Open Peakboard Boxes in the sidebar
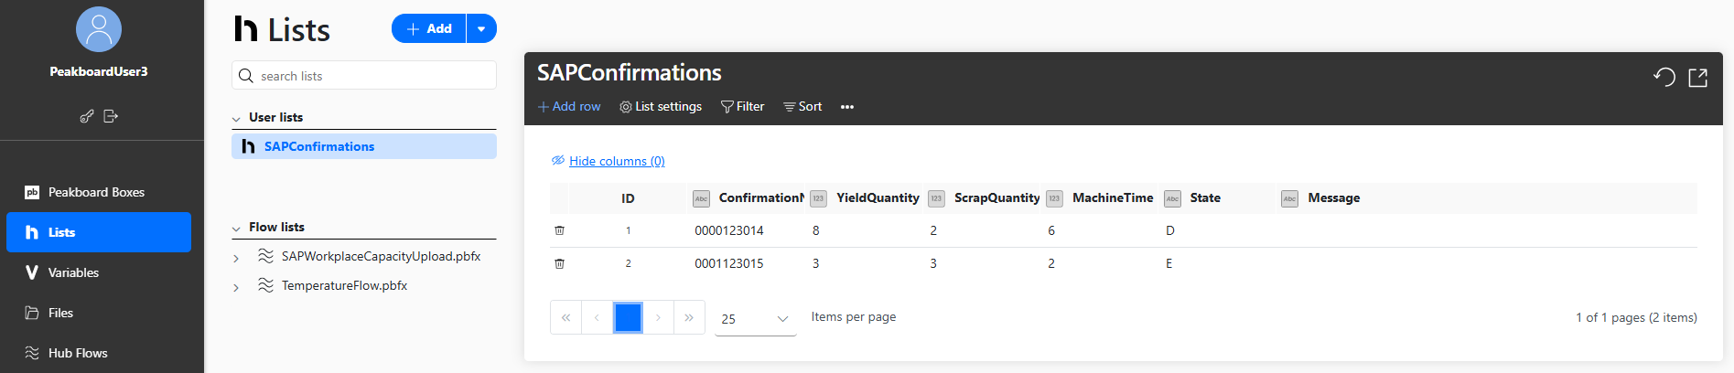Viewport: 1734px width, 373px height. (99, 192)
